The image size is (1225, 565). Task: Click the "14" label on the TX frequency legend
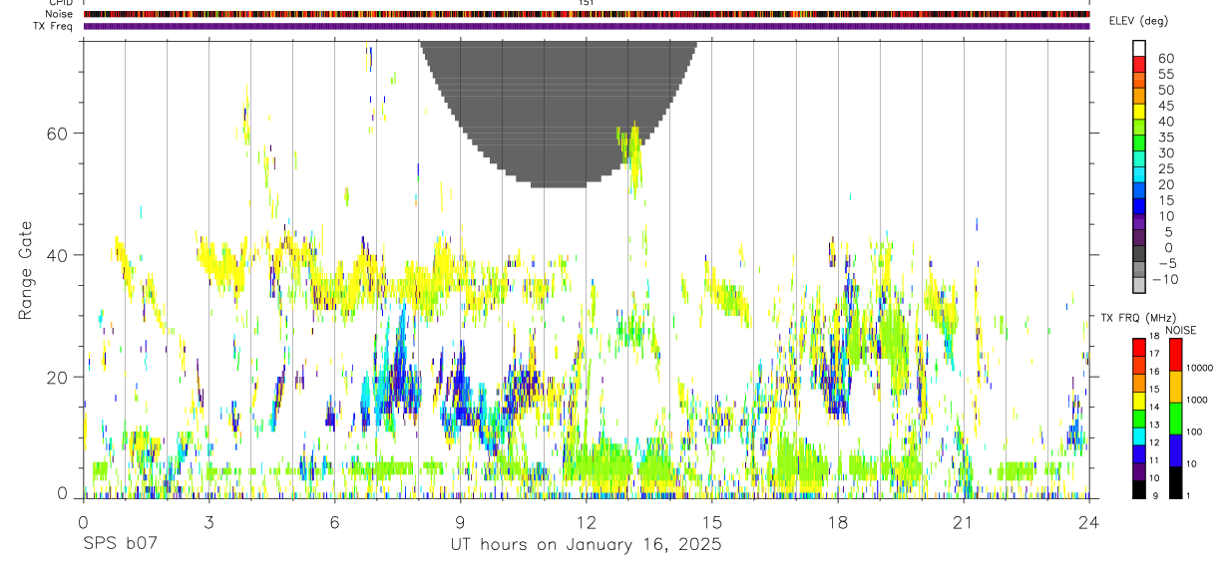(x=1153, y=407)
